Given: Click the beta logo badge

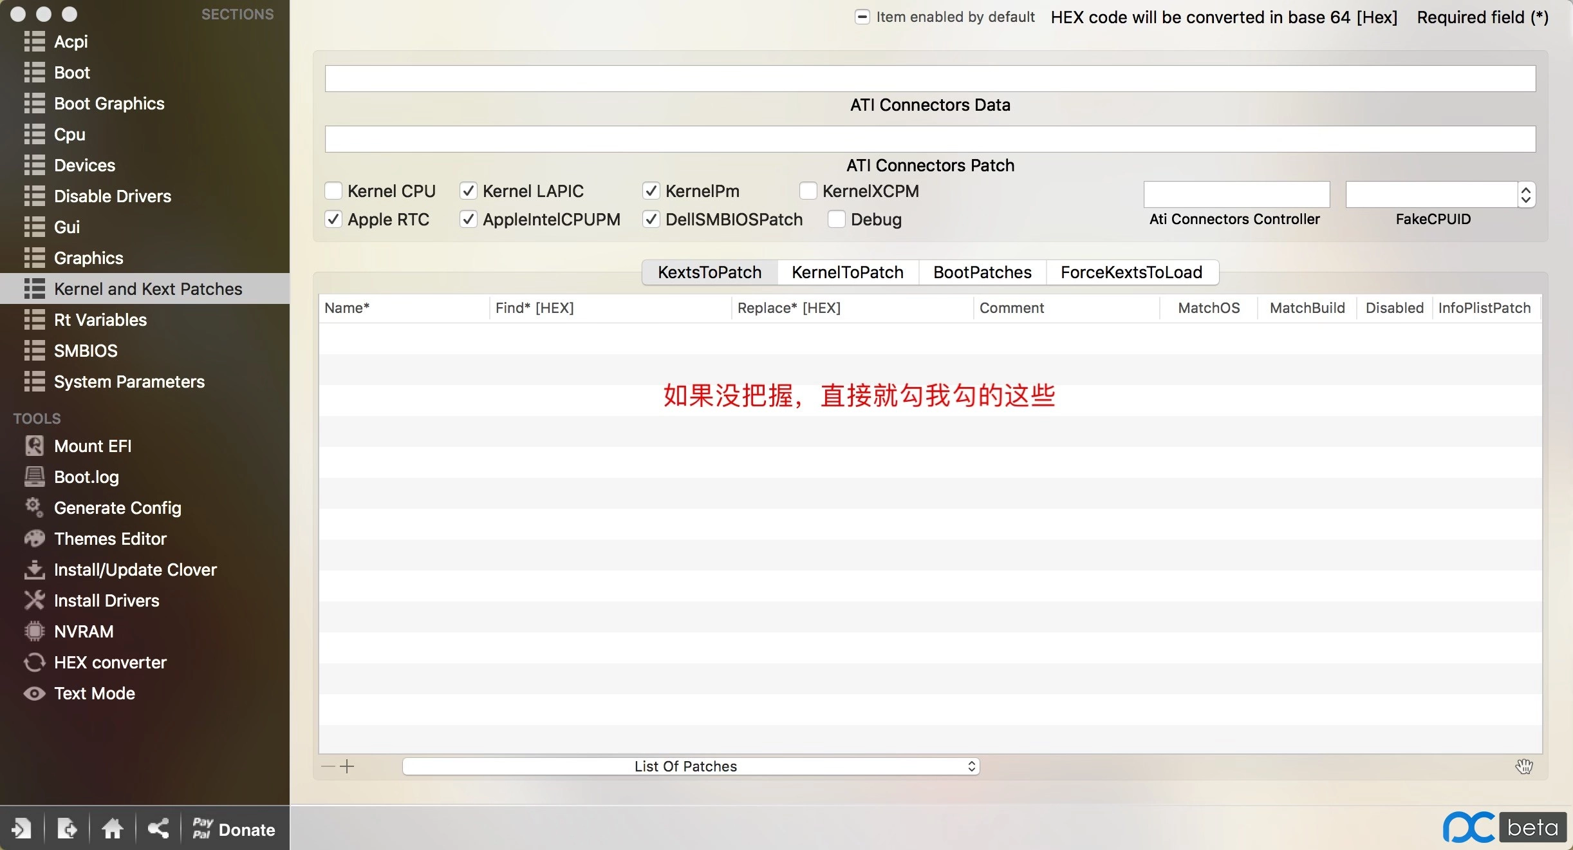Looking at the screenshot, I should coord(1532,827).
